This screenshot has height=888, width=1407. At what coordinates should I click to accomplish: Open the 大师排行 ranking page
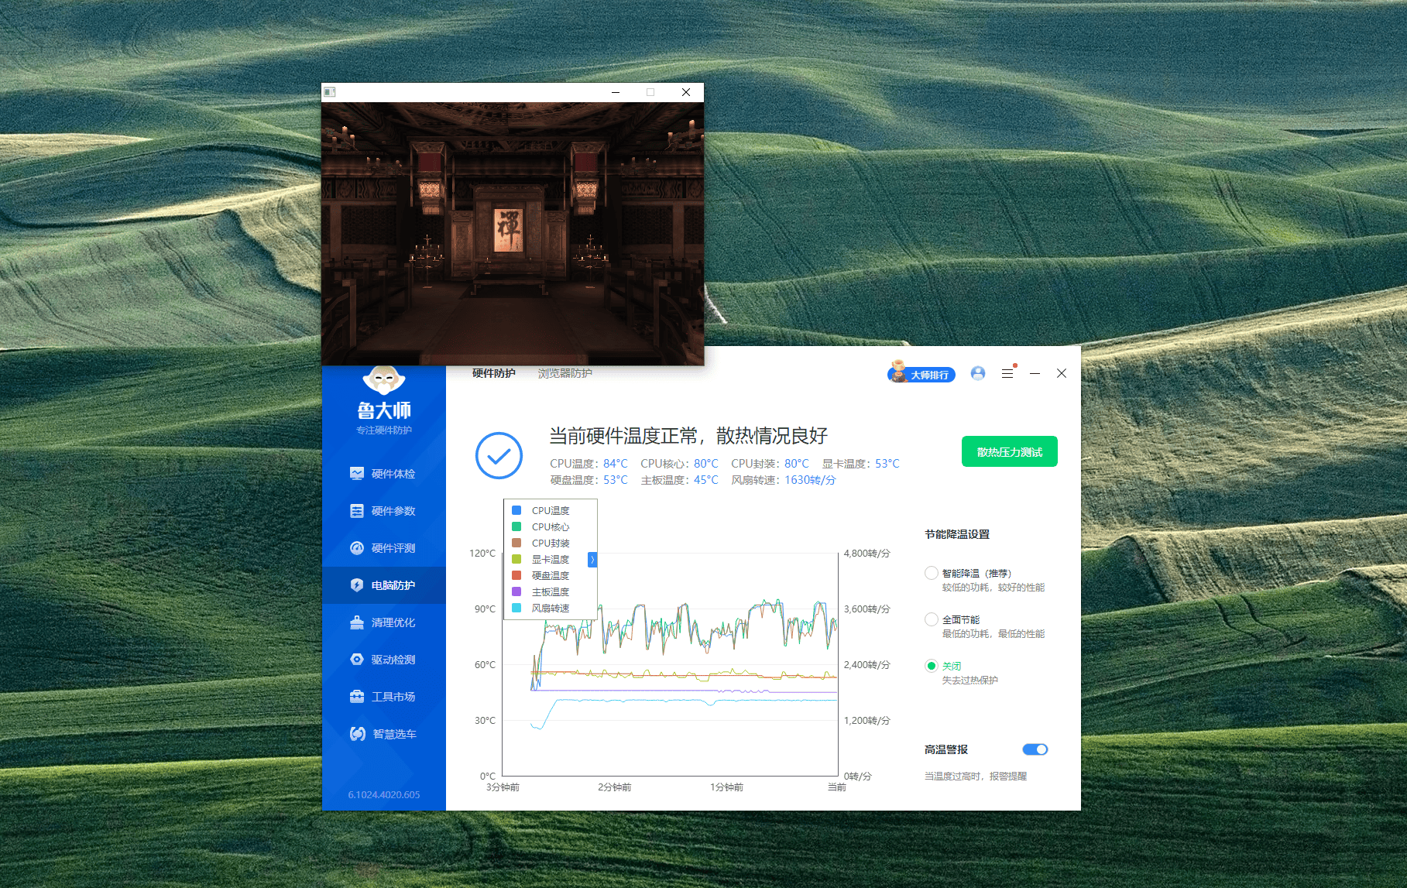tap(922, 373)
